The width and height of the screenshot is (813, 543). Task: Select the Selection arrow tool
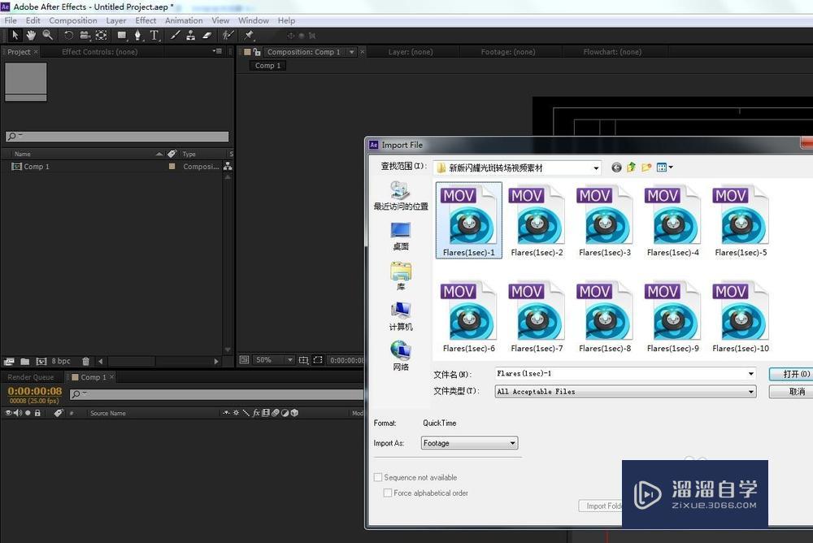[15, 35]
